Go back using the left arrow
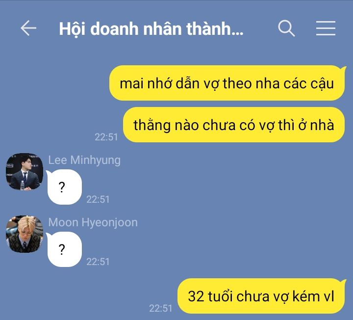The height and width of the screenshot is (320, 353). (x=28, y=28)
